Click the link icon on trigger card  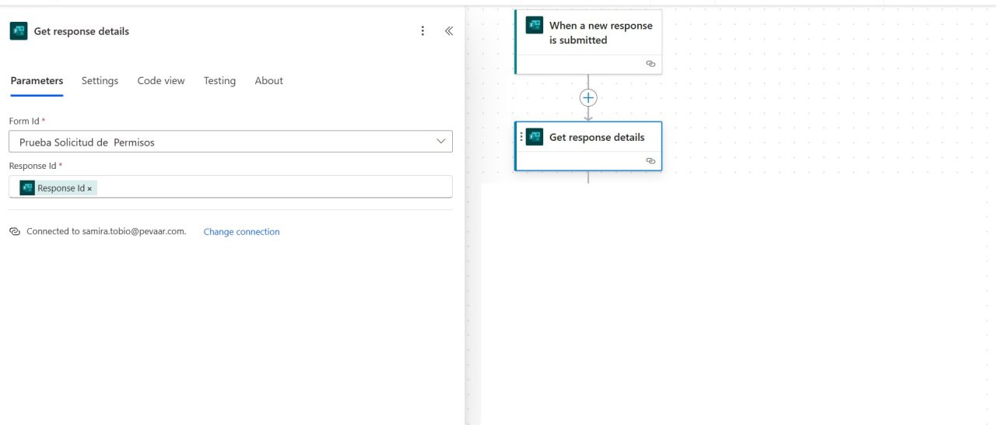[651, 64]
